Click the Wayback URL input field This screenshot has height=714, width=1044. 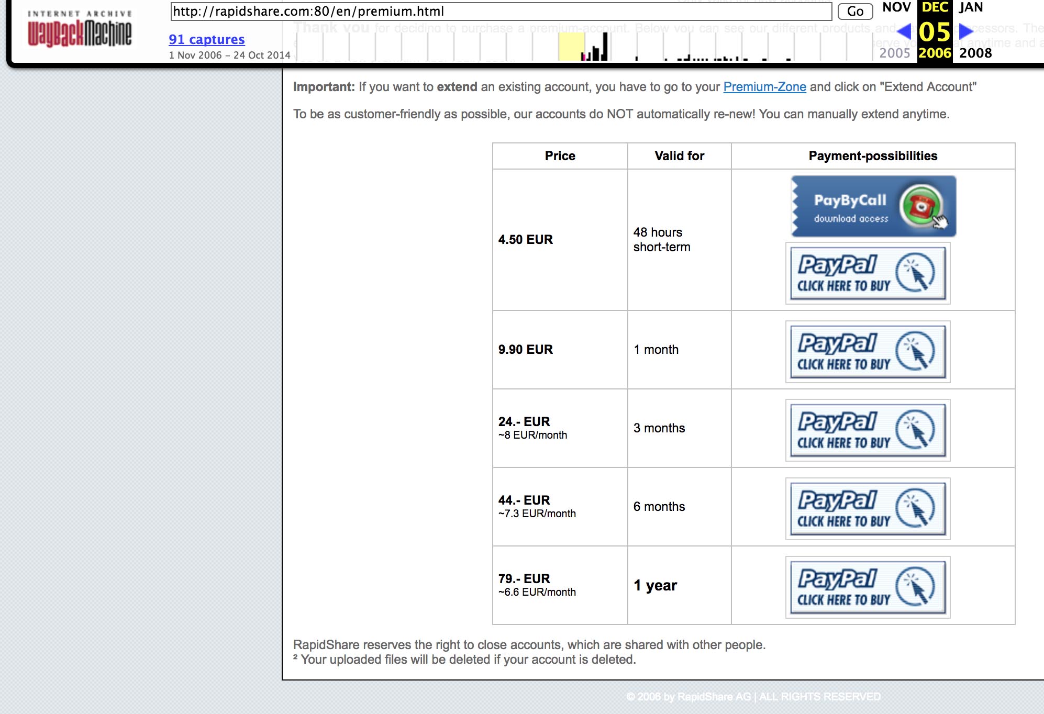coord(501,12)
